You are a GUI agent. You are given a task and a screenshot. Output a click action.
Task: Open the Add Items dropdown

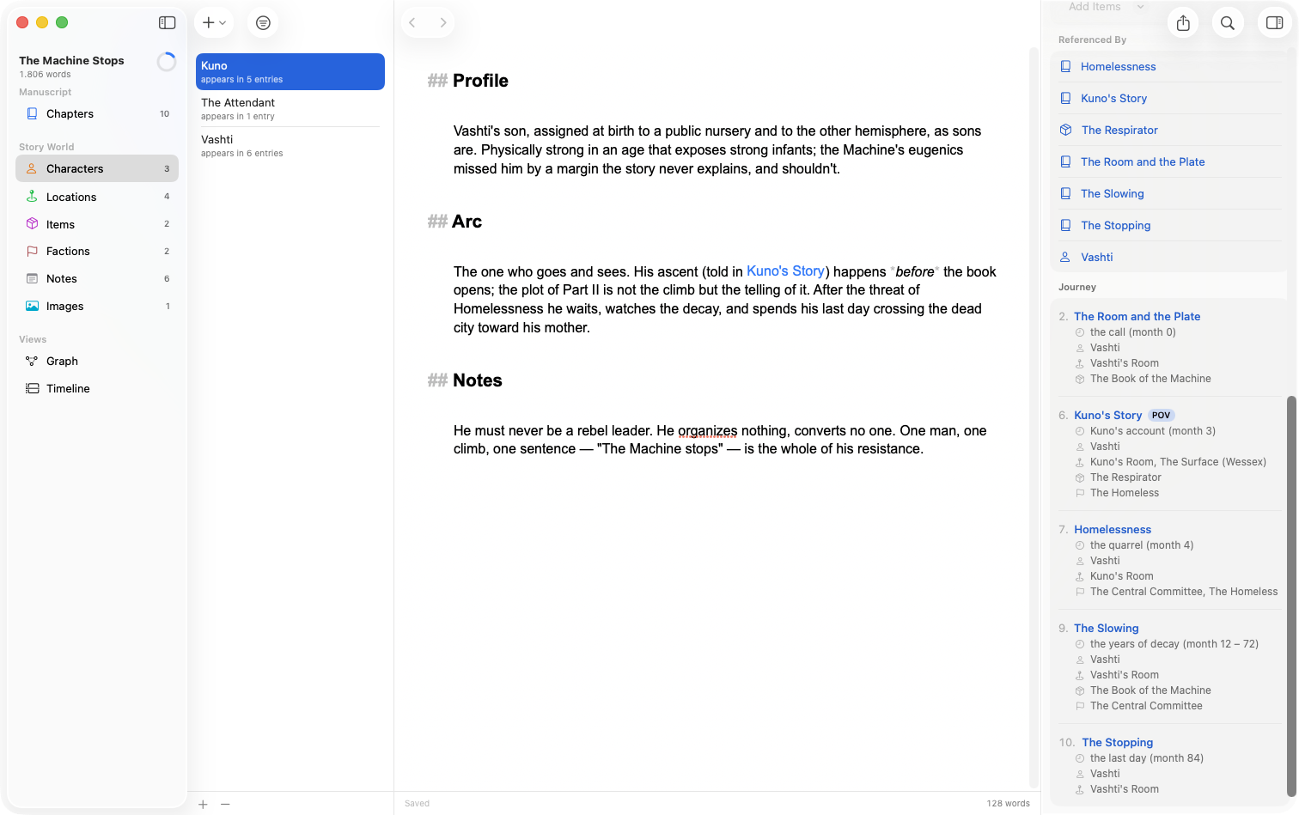coord(1107,7)
